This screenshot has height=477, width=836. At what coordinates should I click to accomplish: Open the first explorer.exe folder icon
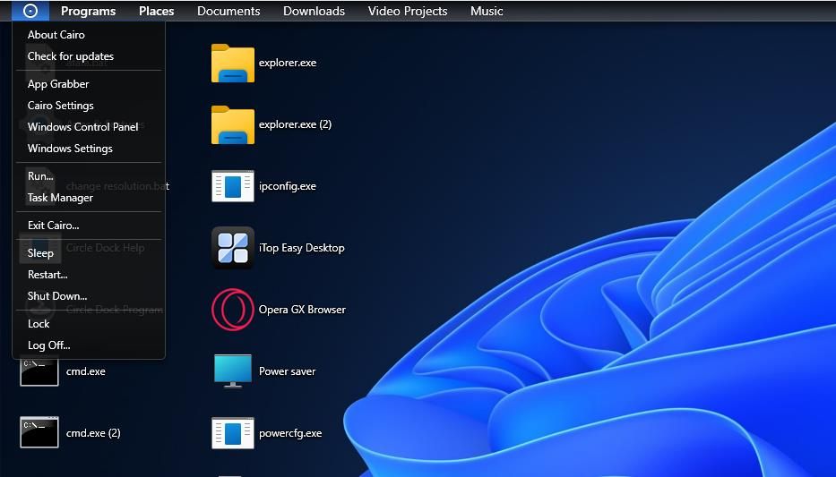point(232,63)
